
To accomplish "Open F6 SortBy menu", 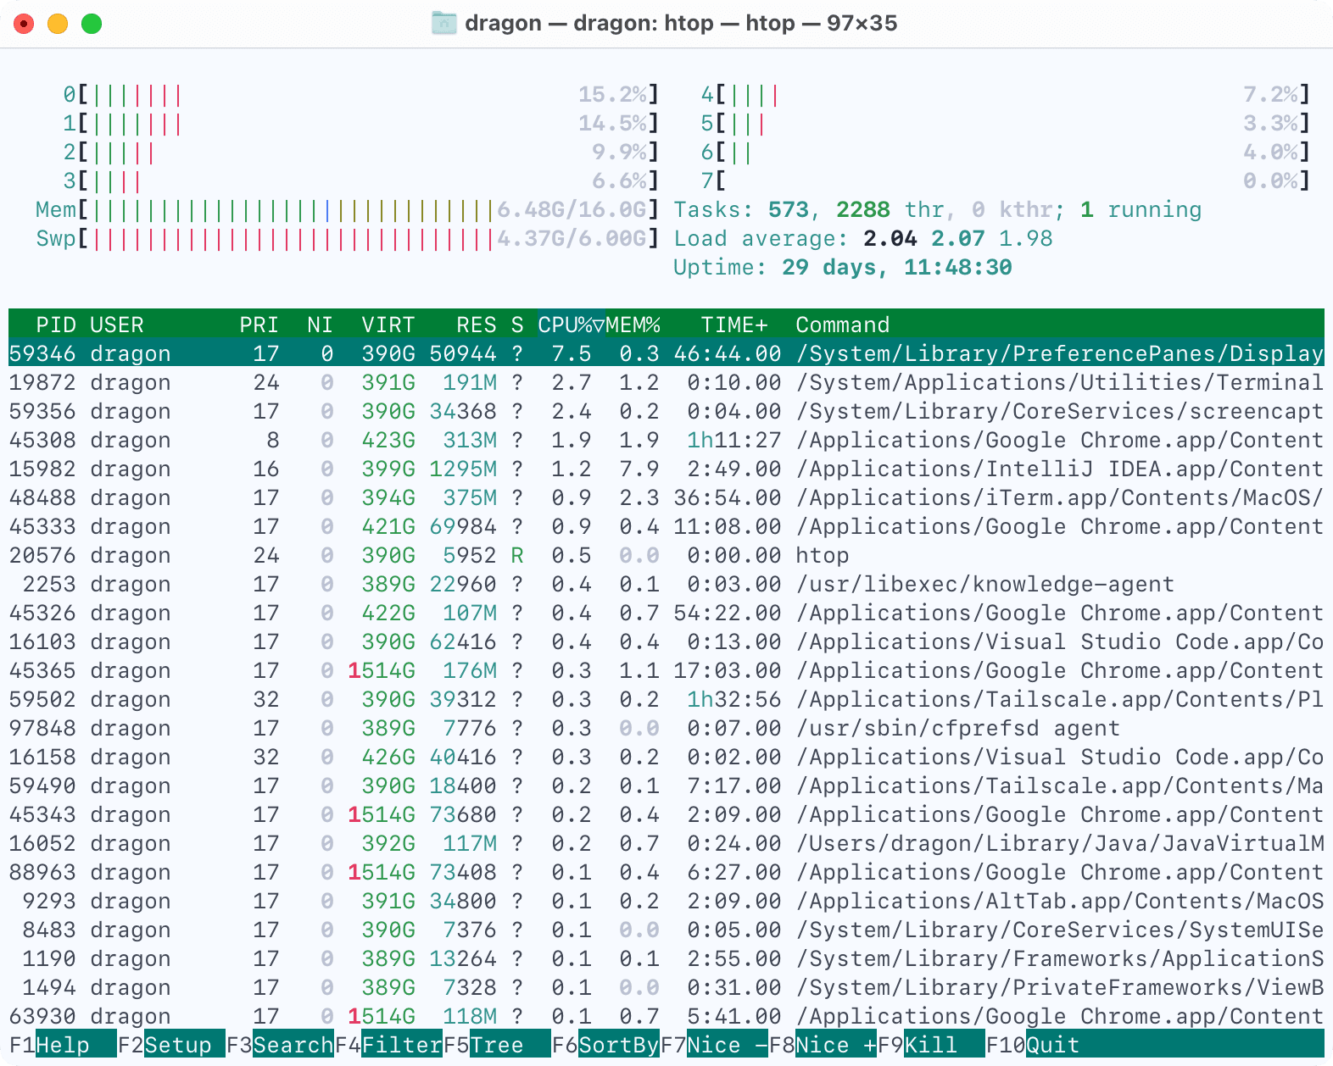I will click(x=605, y=1045).
